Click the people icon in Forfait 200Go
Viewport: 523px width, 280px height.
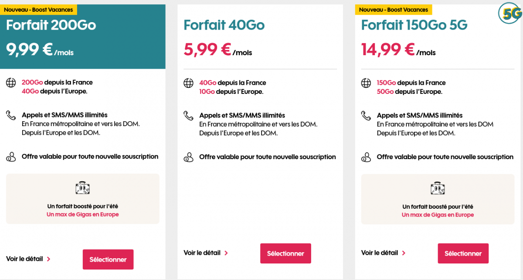(11, 157)
